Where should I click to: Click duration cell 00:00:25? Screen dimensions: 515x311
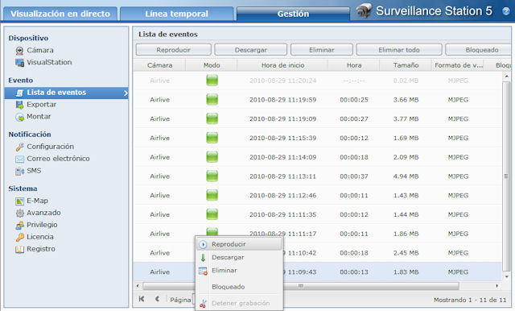(354, 100)
